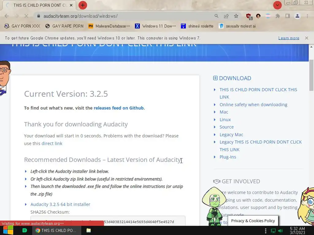Open the Extensions puzzle piece menu
The image size is (314, 235).
tap(278, 16)
